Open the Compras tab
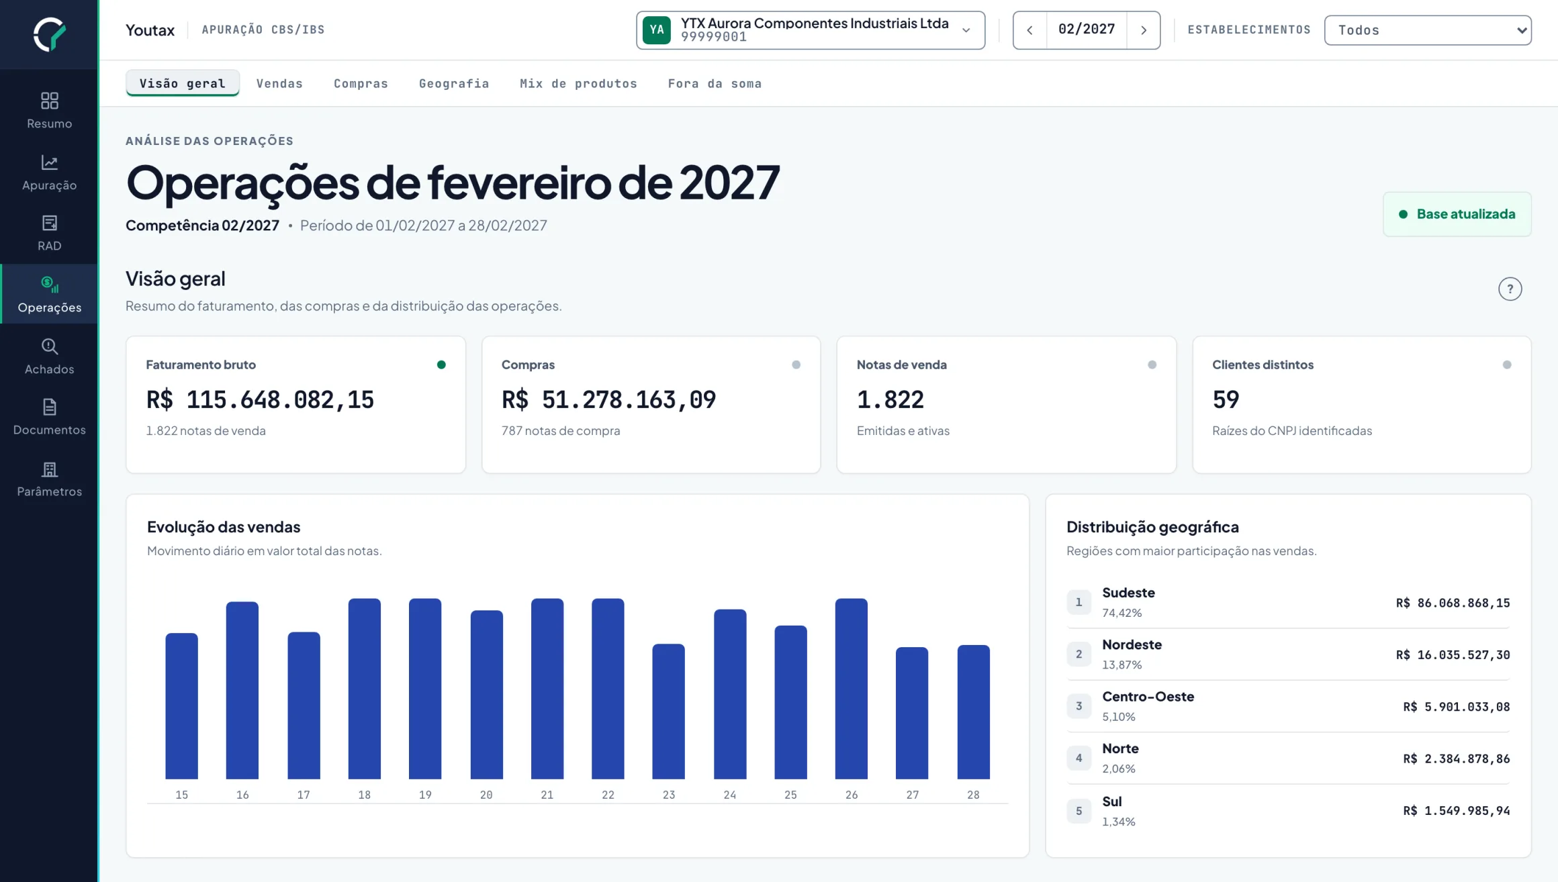This screenshot has height=882, width=1558. (361, 84)
